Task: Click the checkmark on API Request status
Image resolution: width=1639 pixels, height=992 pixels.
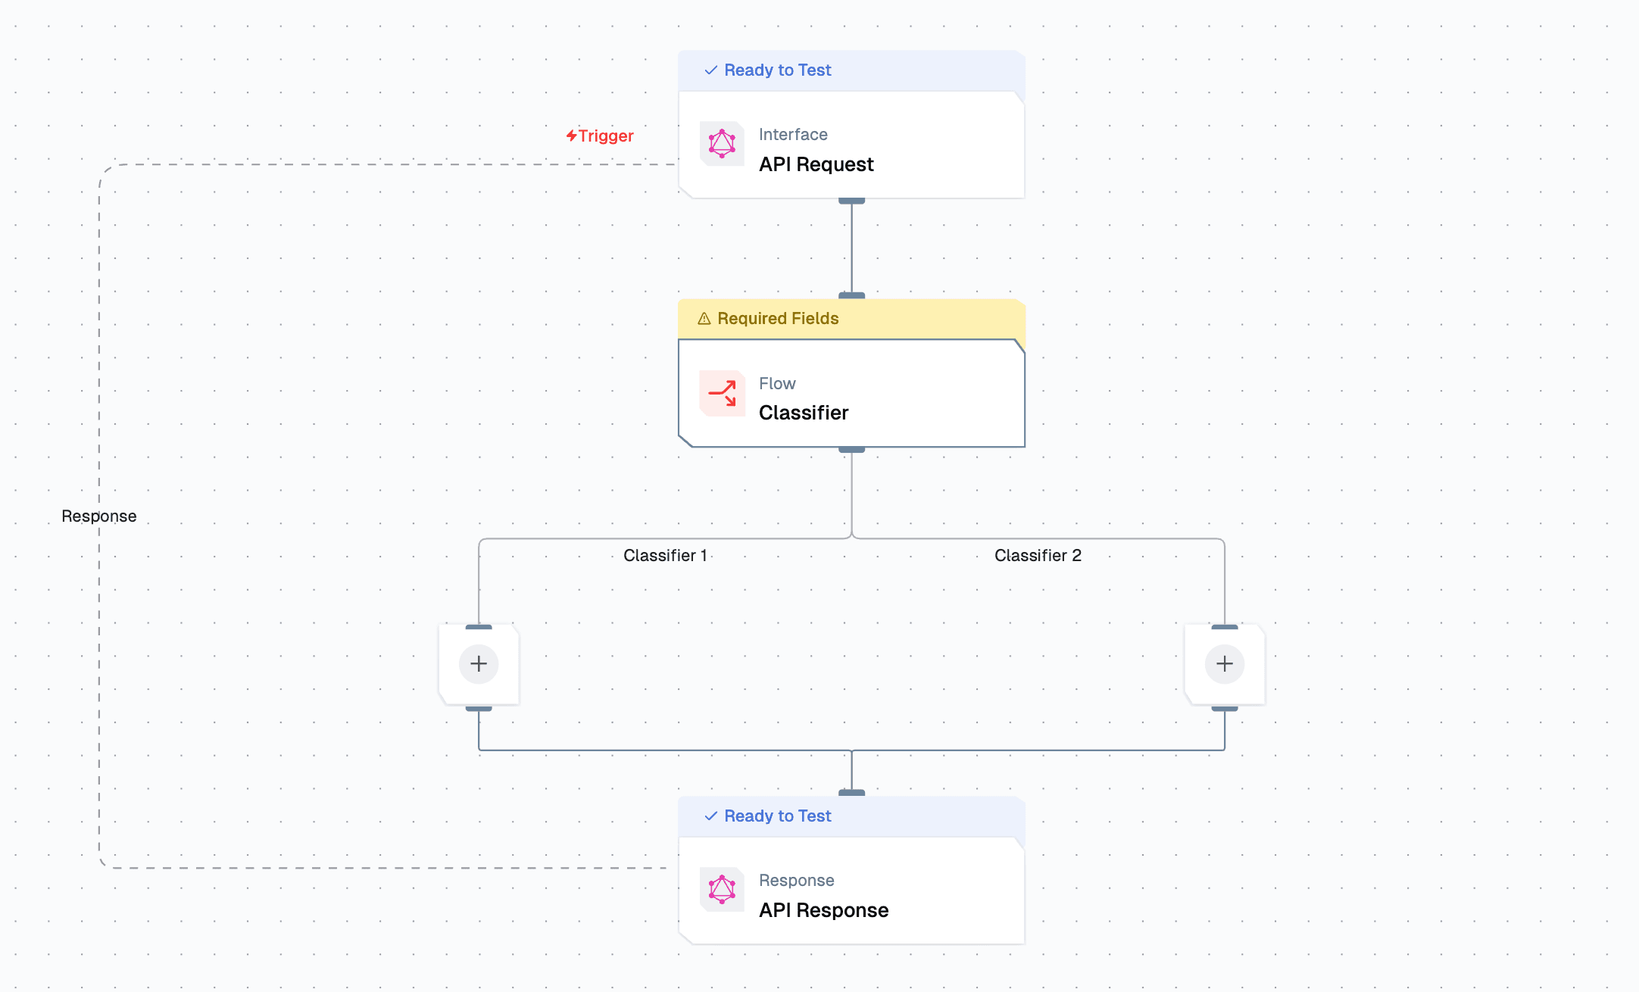Action: pyautogui.click(x=710, y=70)
